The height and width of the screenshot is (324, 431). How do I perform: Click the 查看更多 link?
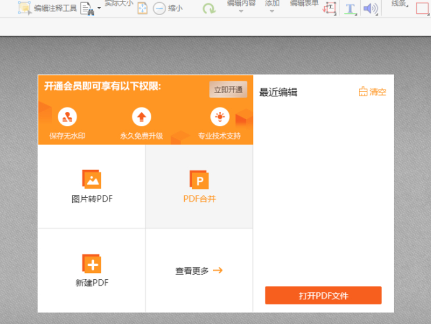tap(199, 271)
